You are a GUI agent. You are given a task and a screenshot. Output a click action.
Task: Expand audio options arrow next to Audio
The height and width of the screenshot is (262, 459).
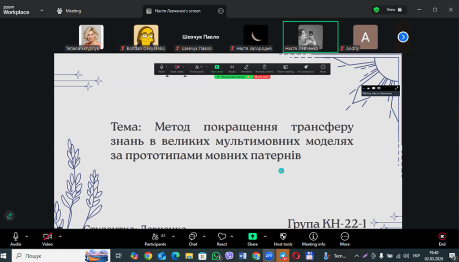27,236
